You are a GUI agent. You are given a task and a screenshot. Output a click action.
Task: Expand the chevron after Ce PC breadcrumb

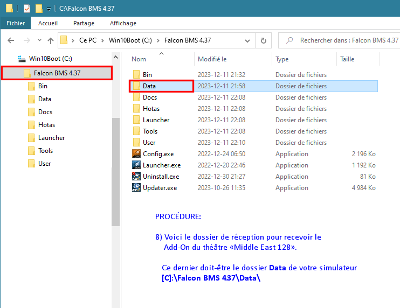pos(103,40)
